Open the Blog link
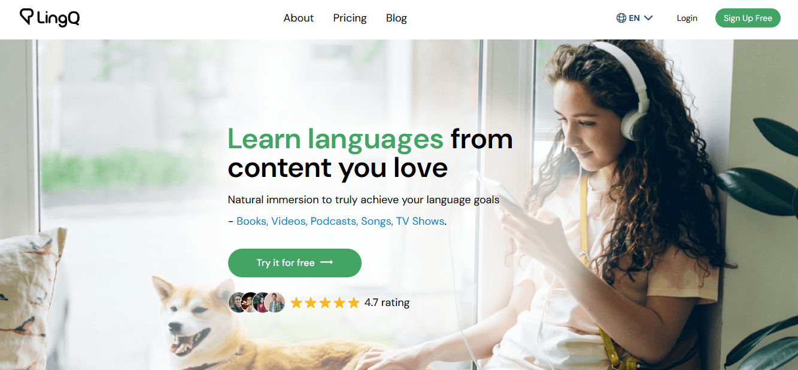798x370 pixels. coord(396,18)
